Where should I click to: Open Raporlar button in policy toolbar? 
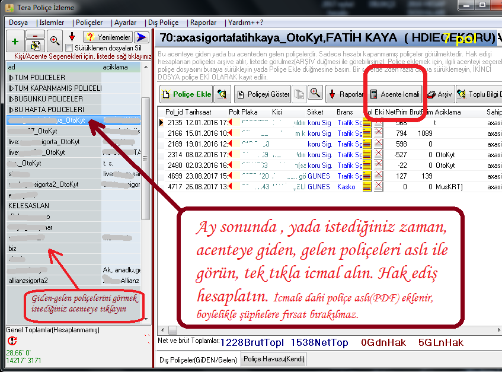(345, 94)
